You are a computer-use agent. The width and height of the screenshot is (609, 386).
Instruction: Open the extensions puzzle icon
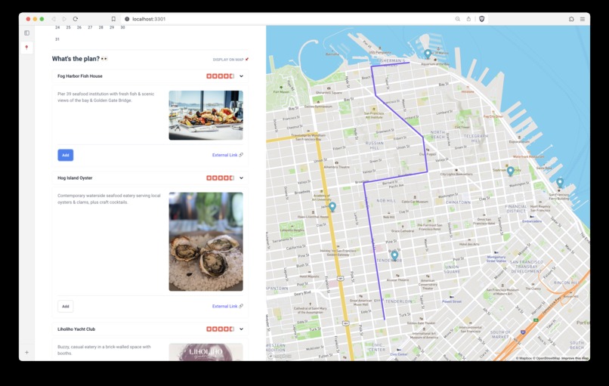[x=571, y=19]
